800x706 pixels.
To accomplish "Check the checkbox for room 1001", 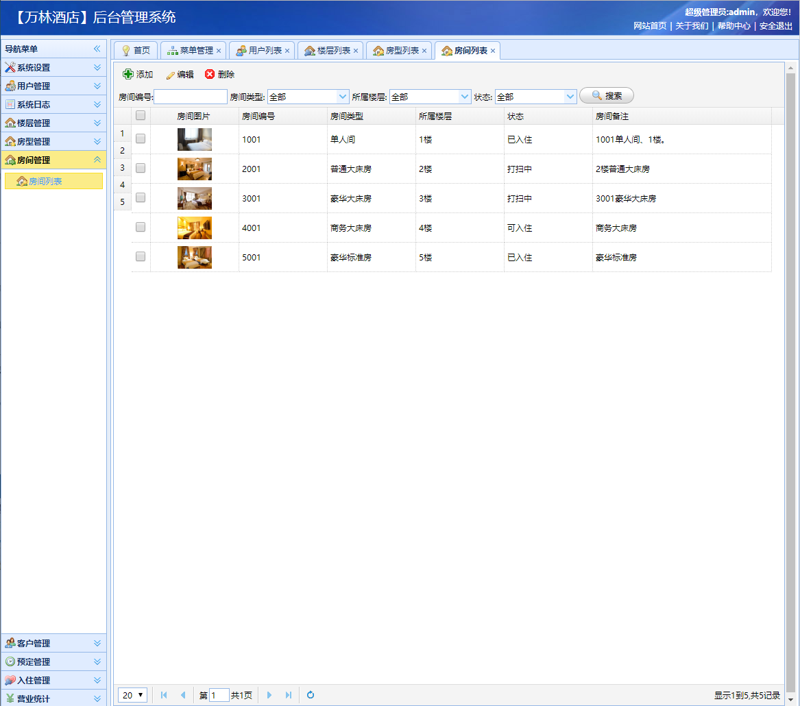I will point(140,138).
